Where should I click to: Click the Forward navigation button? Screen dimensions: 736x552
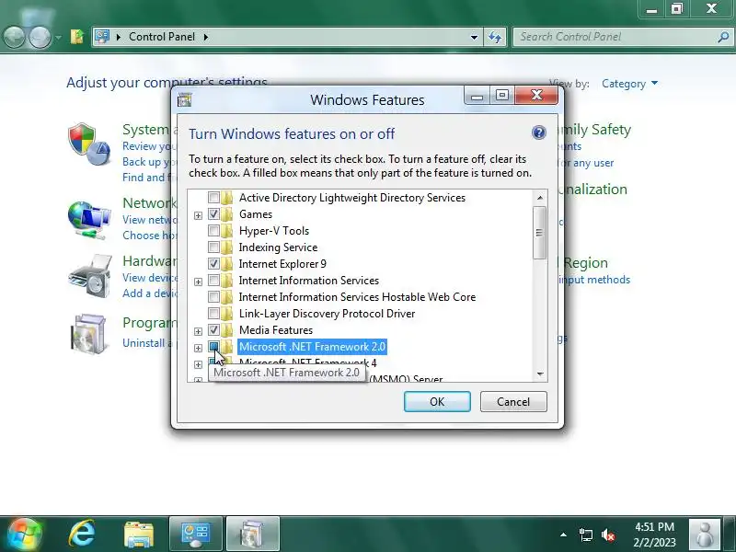click(x=40, y=37)
